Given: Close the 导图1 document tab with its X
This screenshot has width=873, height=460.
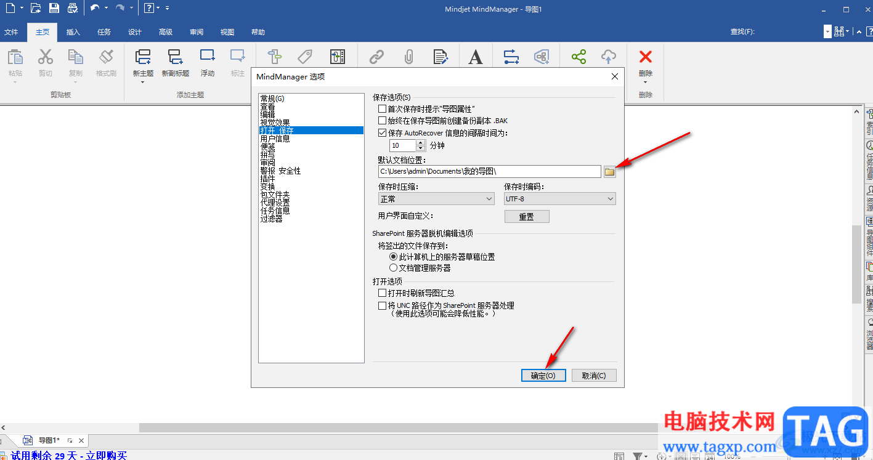Looking at the screenshot, I should point(81,440).
